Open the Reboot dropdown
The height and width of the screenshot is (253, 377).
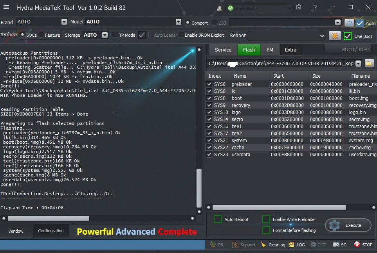pyautogui.click(x=322, y=36)
